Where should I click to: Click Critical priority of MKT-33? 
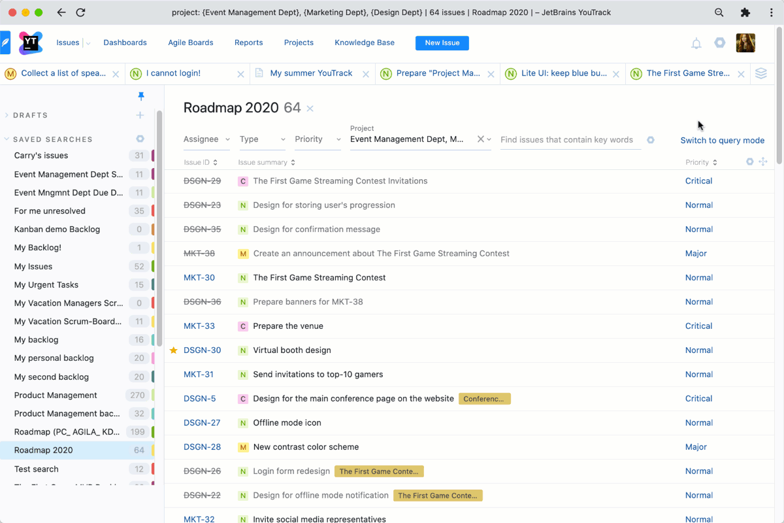698,326
